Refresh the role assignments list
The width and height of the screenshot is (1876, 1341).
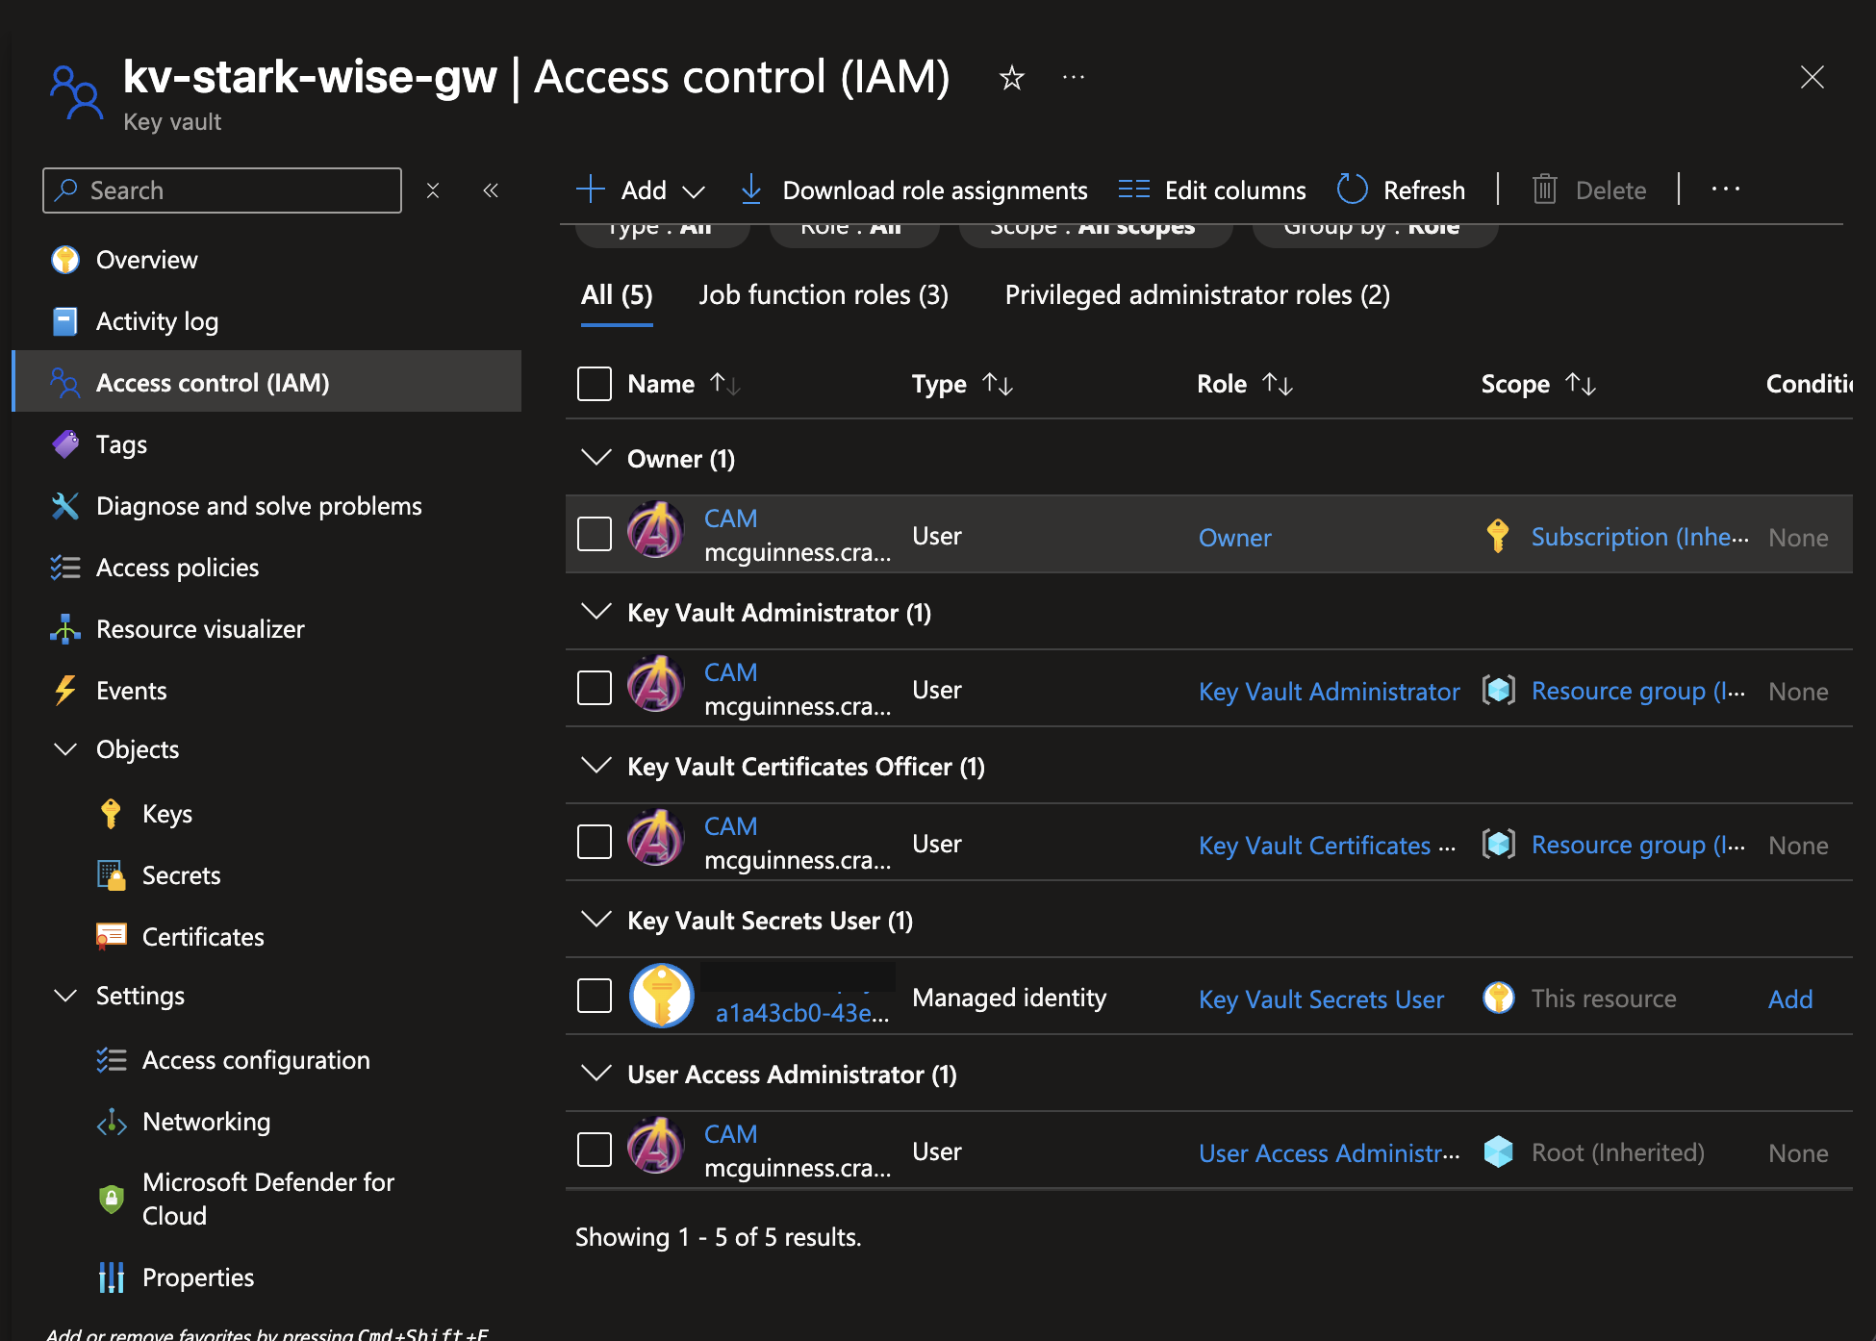1402,190
